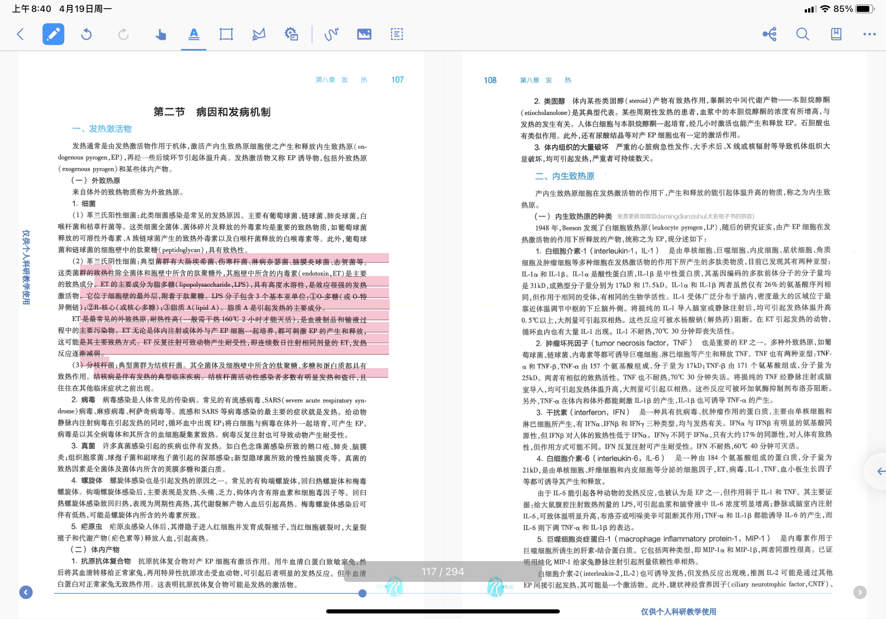
Task: Select the freehand scribble tool
Action: (331, 34)
